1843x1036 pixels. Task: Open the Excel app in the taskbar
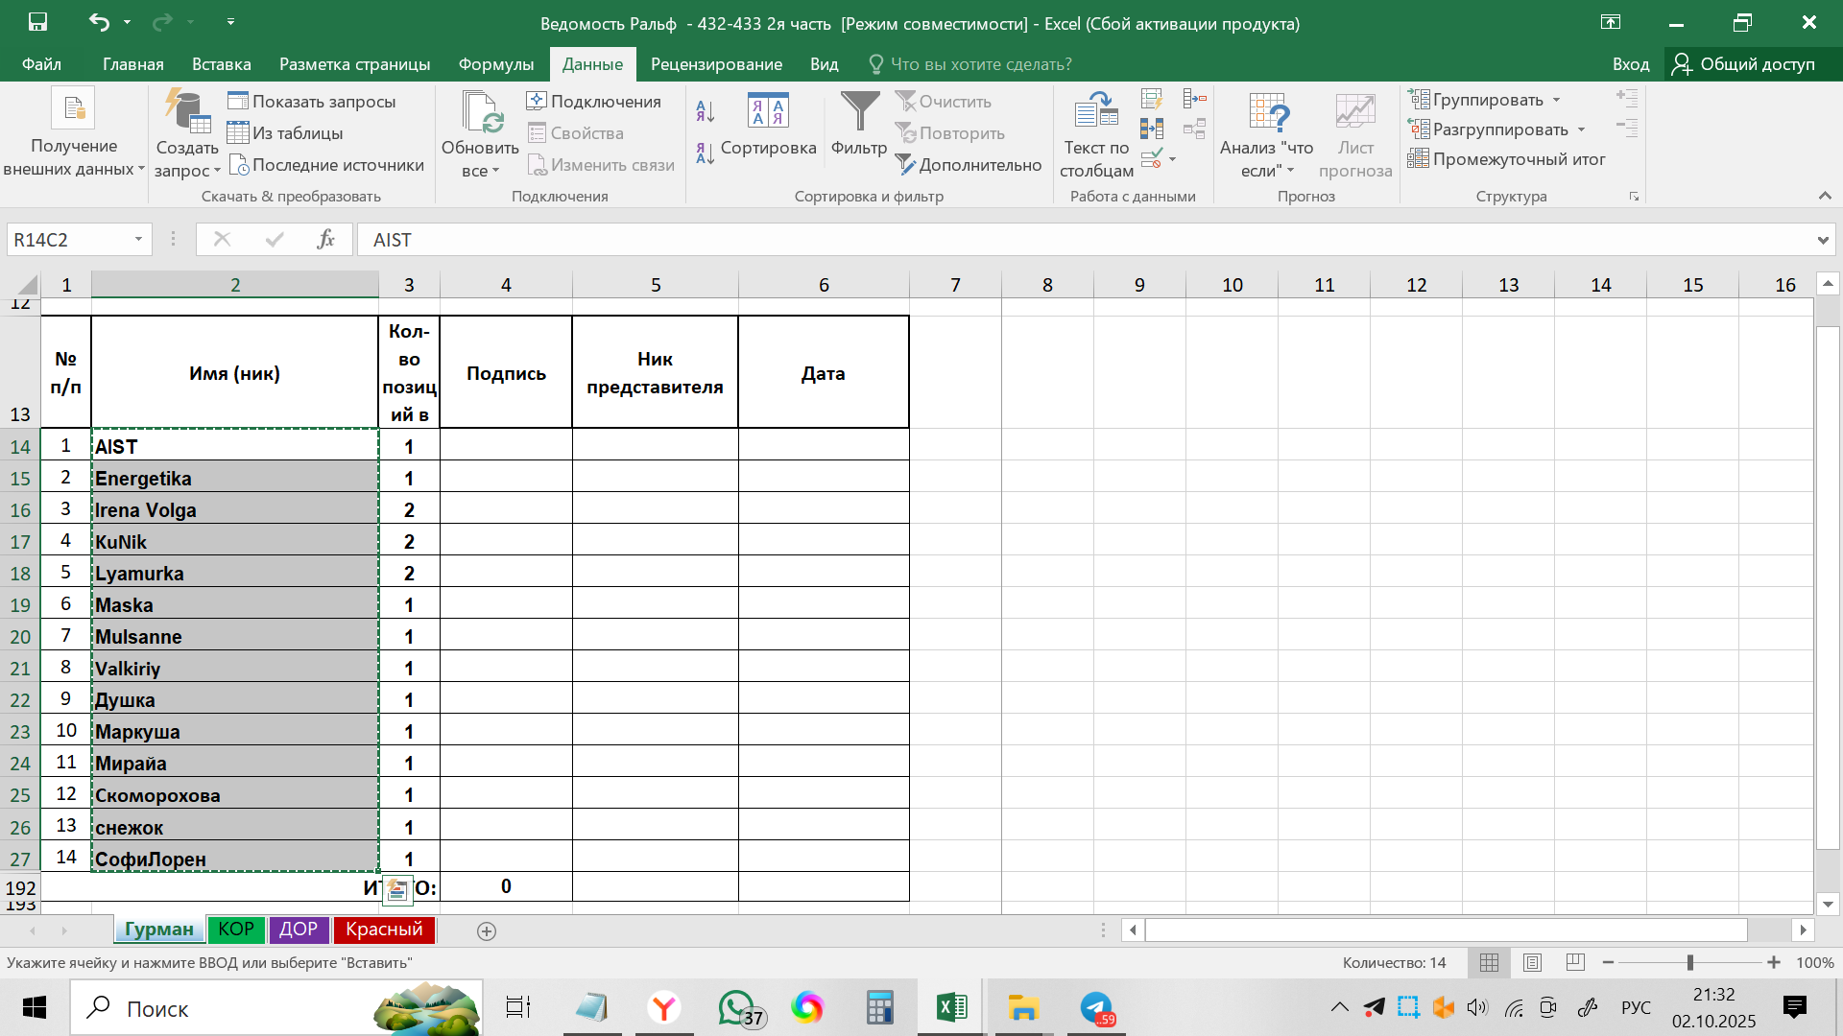click(x=951, y=1007)
